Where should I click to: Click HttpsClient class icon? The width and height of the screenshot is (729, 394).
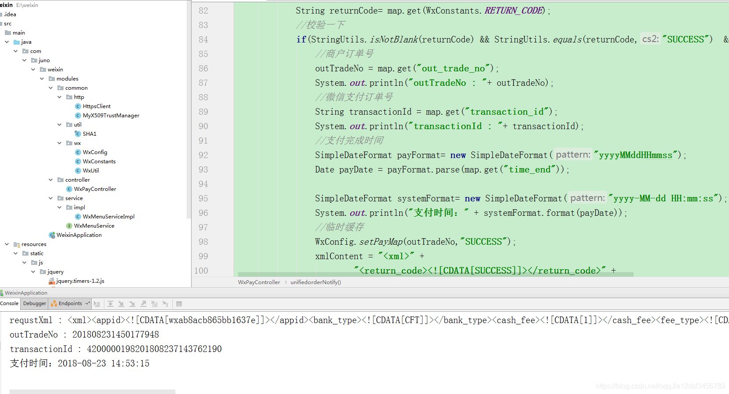pyautogui.click(x=78, y=106)
